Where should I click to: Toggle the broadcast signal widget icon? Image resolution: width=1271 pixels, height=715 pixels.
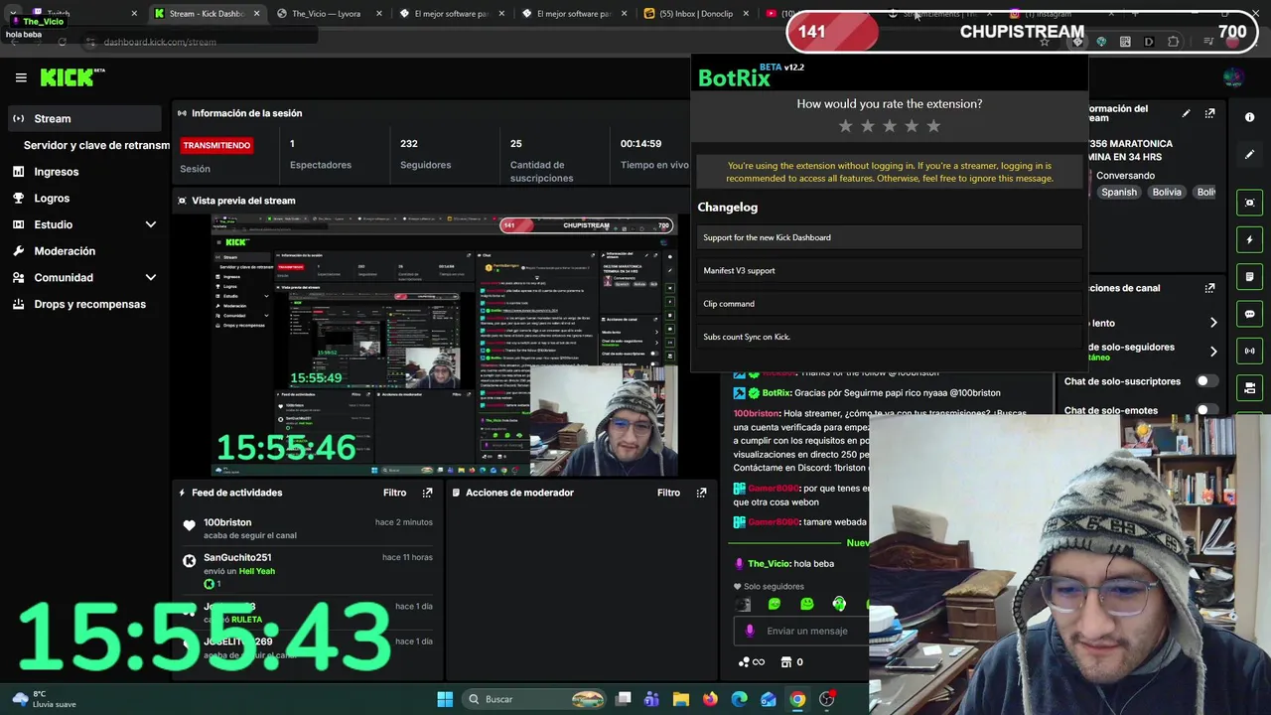1249,351
